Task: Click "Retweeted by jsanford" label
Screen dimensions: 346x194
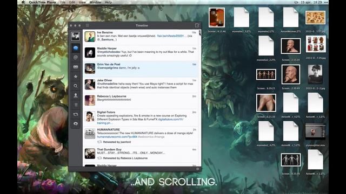Action: point(117,142)
